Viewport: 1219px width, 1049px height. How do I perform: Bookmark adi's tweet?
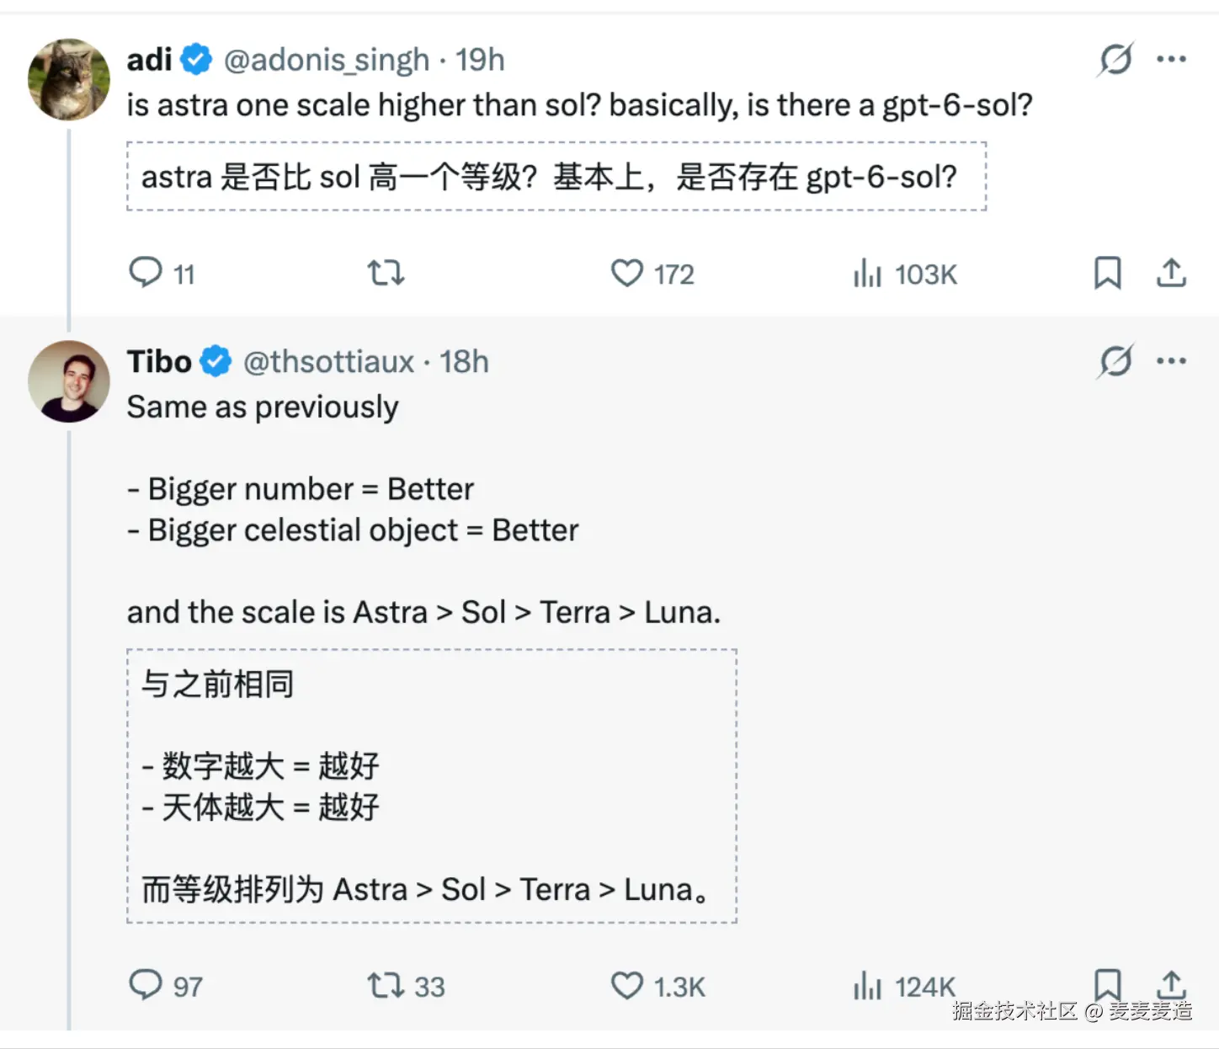click(1107, 273)
